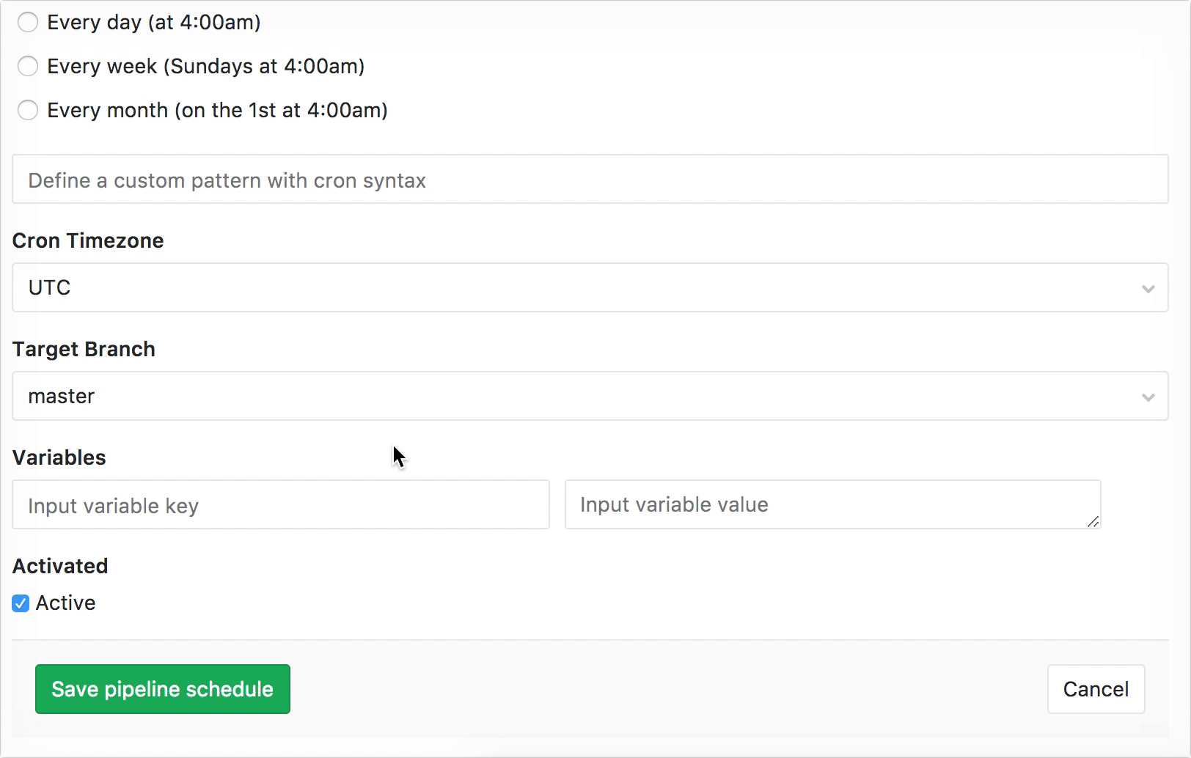
Task: Click the "Every day (at 4:00am)" label
Action: tap(154, 23)
